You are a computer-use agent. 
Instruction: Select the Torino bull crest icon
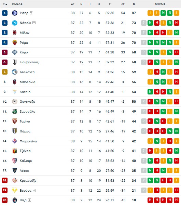[15, 121]
